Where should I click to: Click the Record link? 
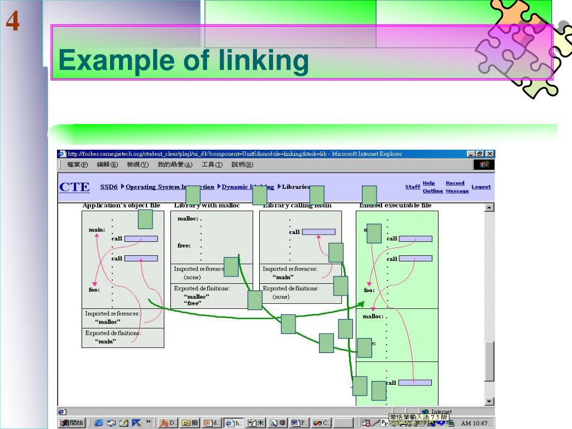[x=455, y=183]
